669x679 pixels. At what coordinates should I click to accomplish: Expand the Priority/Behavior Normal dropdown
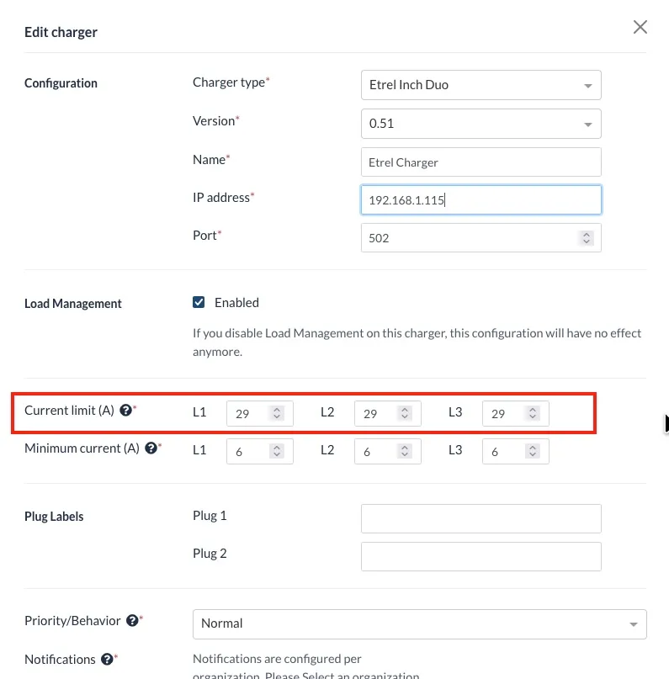tap(420, 624)
